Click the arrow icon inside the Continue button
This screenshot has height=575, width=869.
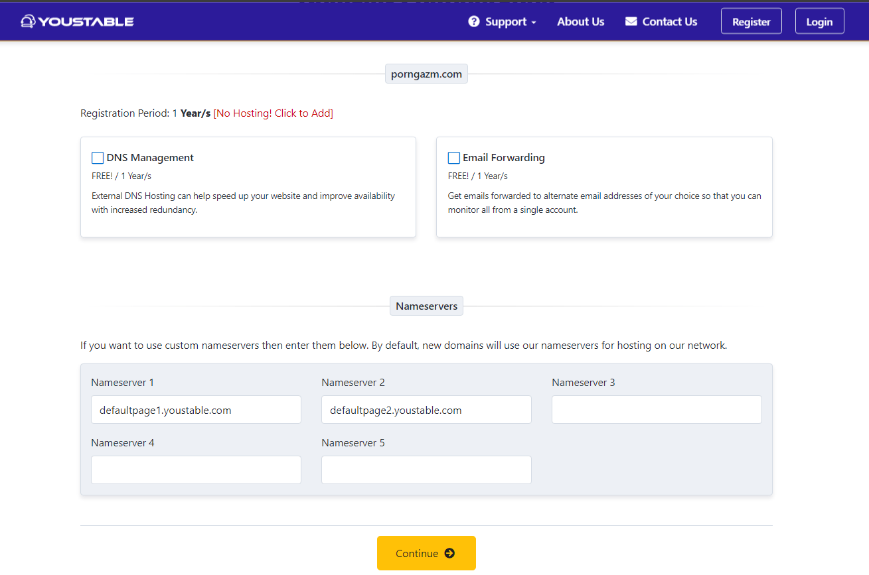(x=449, y=553)
